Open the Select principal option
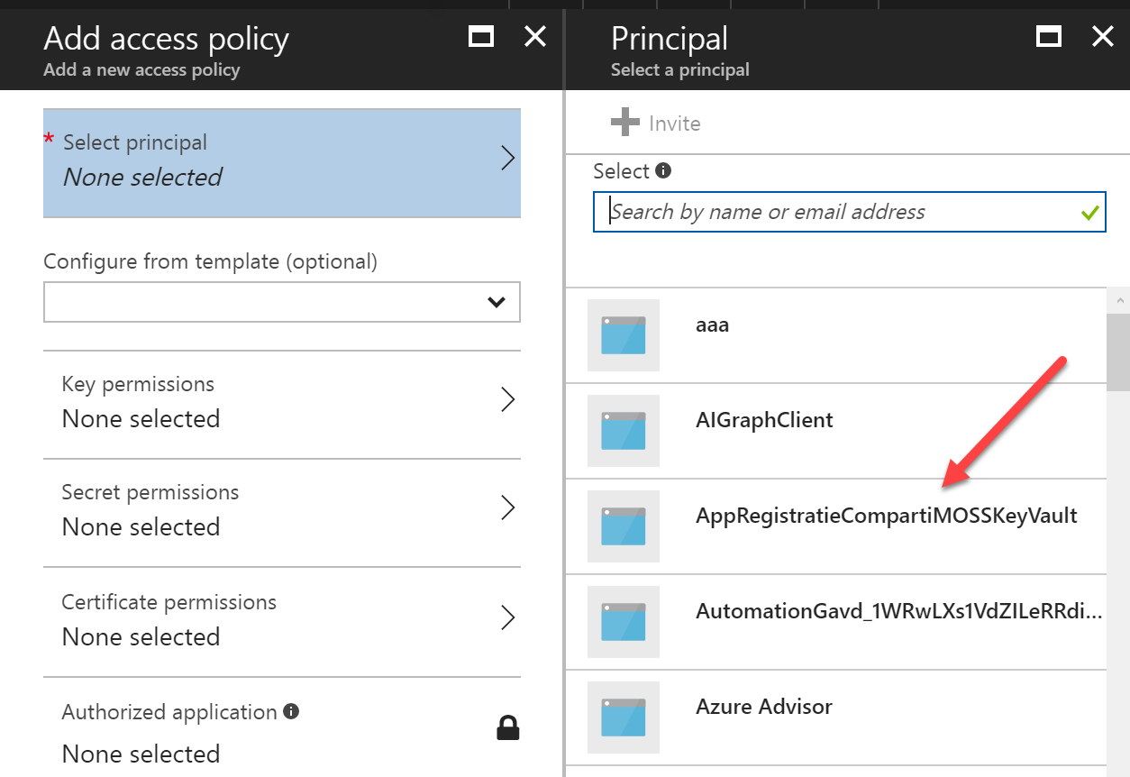1130x777 pixels. [x=281, y=162]
